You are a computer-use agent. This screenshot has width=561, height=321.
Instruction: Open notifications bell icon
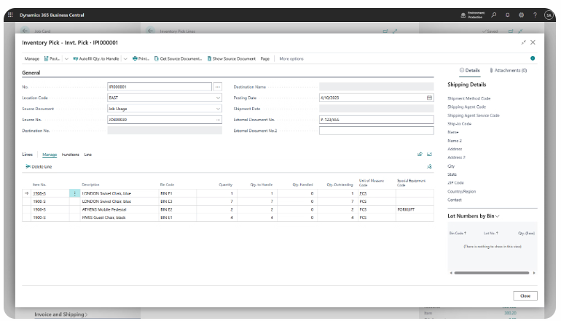[x=507, y=15]
